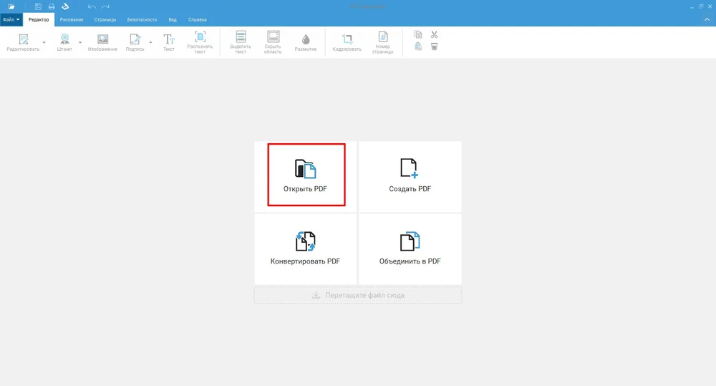Click the copy icon in ribbon

click(418, 34)
